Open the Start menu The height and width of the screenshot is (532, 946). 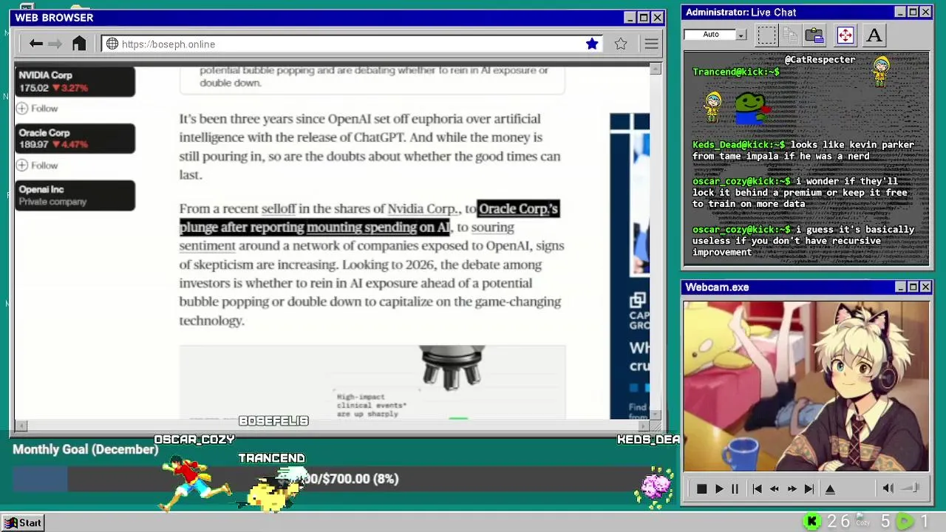point(23,522)
